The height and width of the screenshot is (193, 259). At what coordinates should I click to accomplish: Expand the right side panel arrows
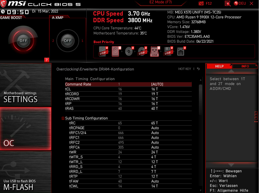tap(256, 122)
